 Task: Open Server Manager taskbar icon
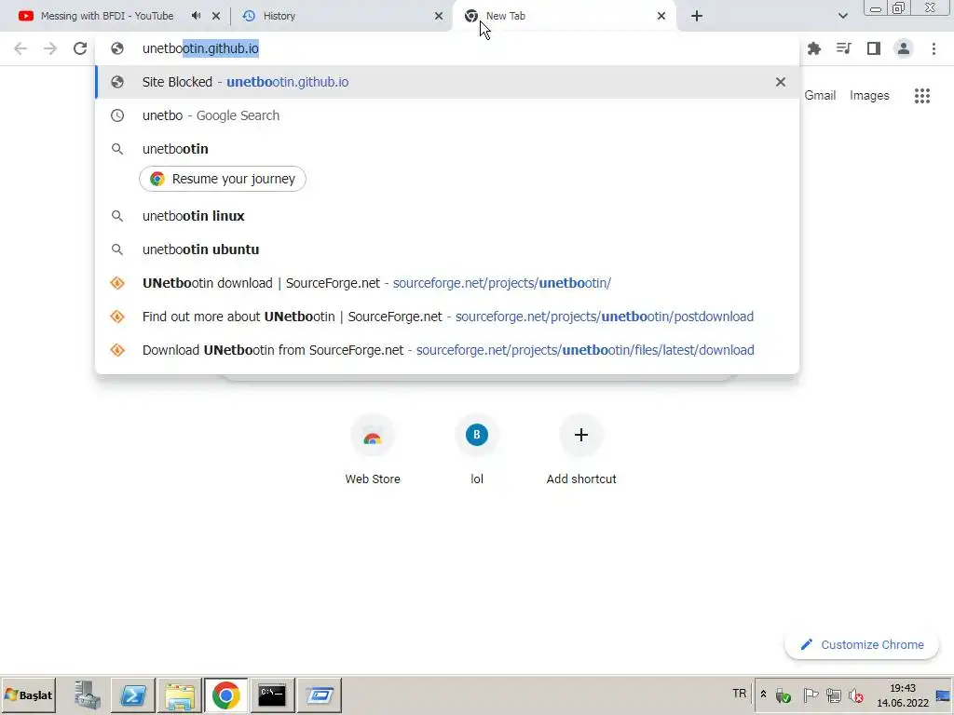click(87, 695)
